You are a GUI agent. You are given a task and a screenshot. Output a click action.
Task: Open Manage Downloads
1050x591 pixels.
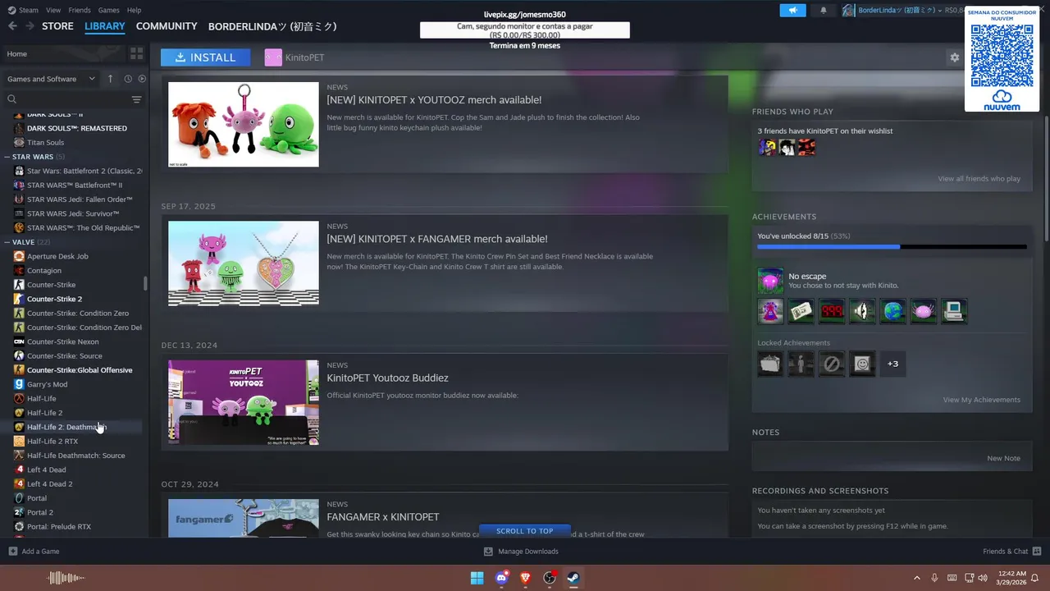[x=521, y=551]
